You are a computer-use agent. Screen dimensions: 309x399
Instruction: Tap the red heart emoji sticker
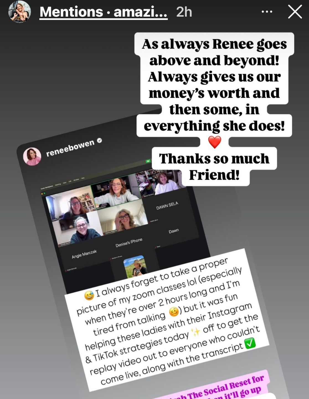pos(215,142)
